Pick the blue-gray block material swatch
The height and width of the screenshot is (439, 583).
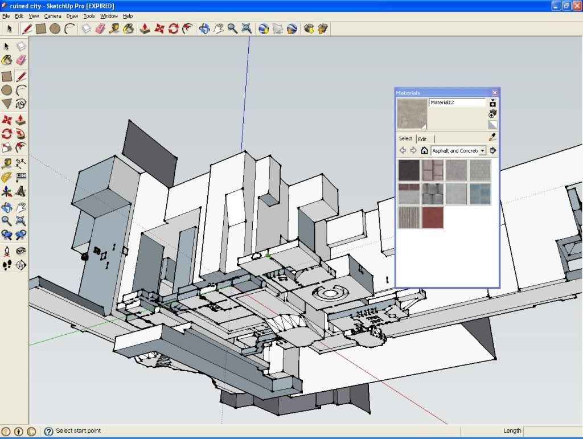(x=480, y=194)
